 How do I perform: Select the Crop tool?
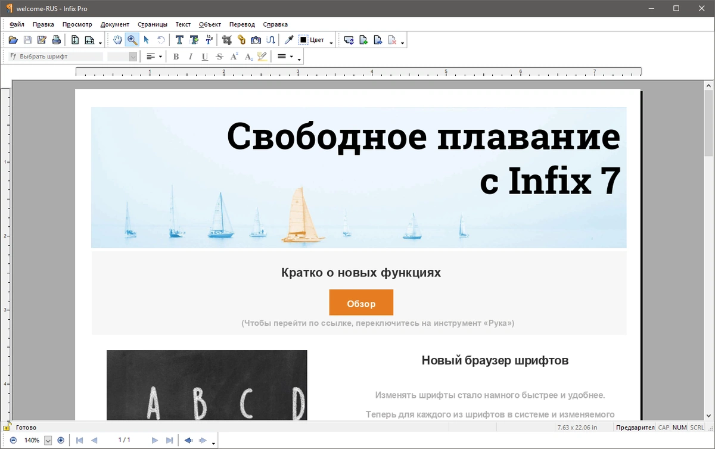(x=227, y=40)
